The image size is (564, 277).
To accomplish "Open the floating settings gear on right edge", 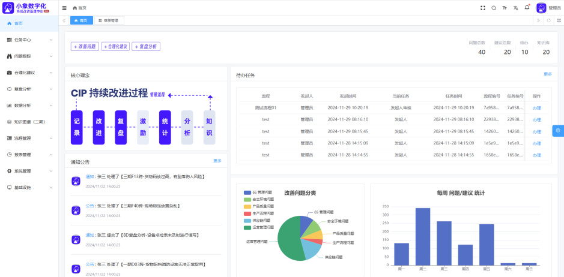I will (x=558, y=130).
